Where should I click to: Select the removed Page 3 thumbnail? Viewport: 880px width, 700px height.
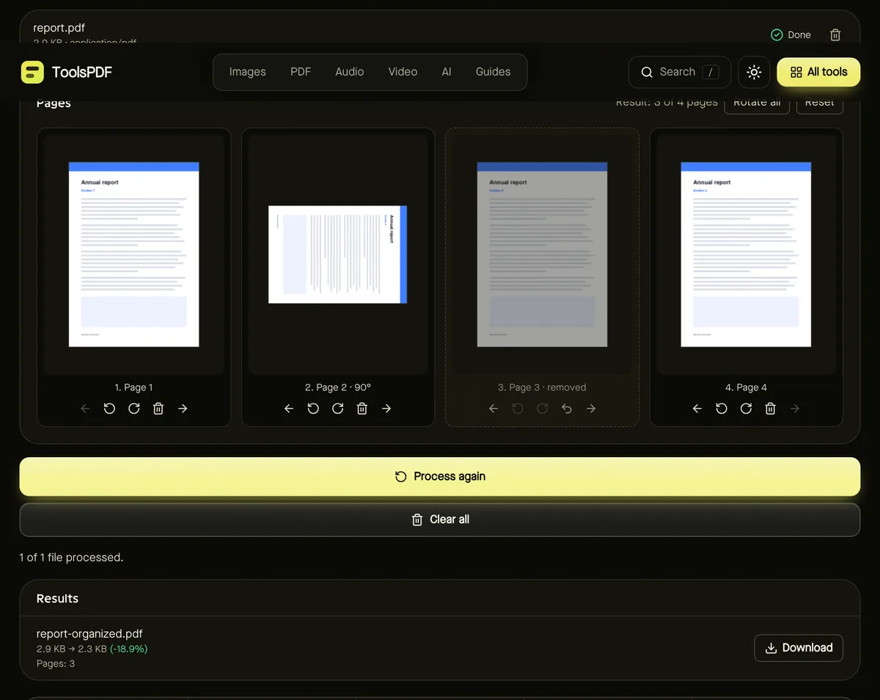coord(542,254)
